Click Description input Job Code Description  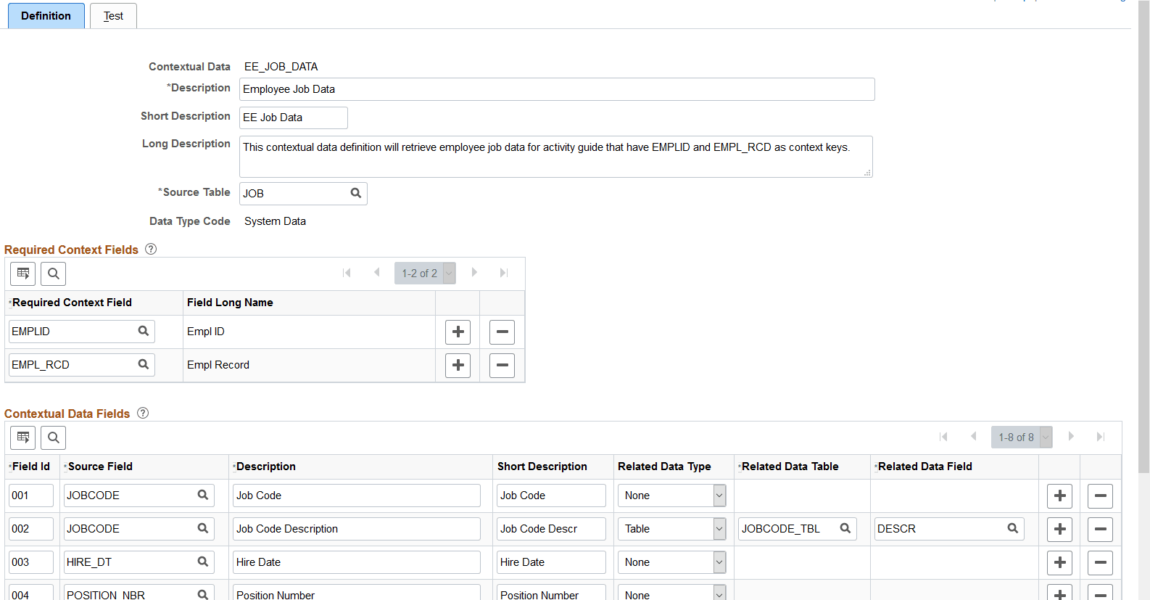357,529
